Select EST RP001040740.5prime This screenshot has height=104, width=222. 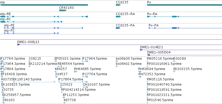[148, 87]
